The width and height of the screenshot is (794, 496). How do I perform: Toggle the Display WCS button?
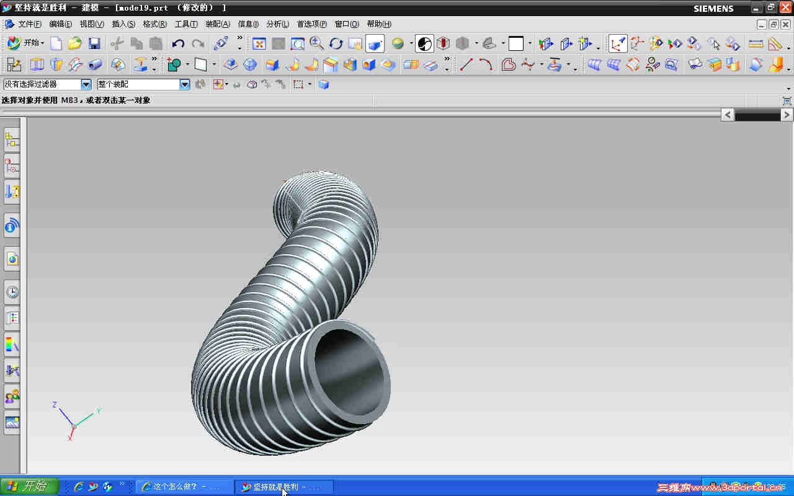coord(618,43)
